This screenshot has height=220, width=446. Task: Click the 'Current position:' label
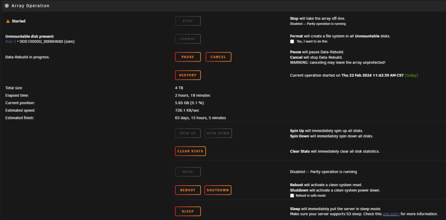point(20,103)
